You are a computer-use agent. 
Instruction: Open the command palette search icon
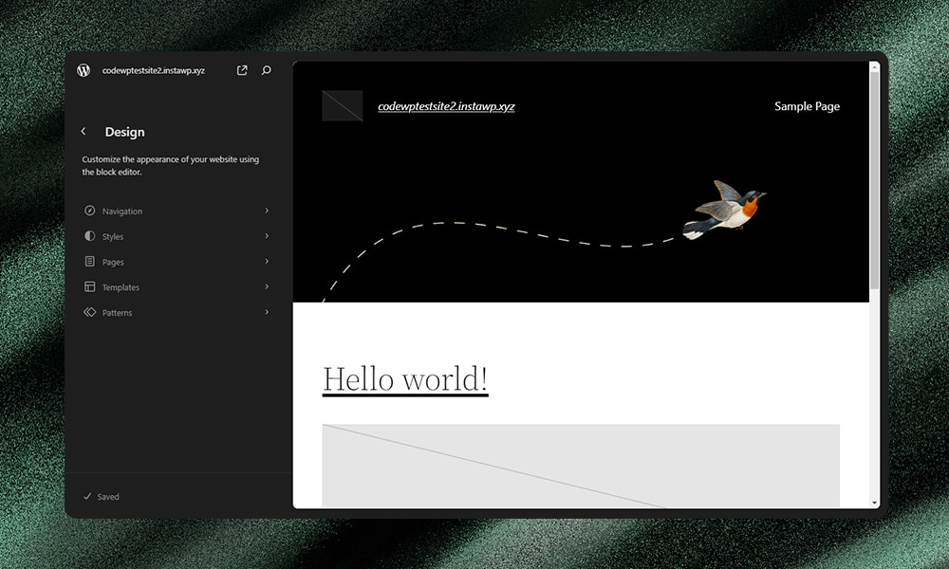click(x=266, y=69)
